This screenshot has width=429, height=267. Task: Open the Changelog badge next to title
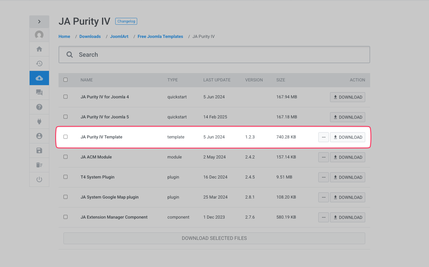point(126,21)
